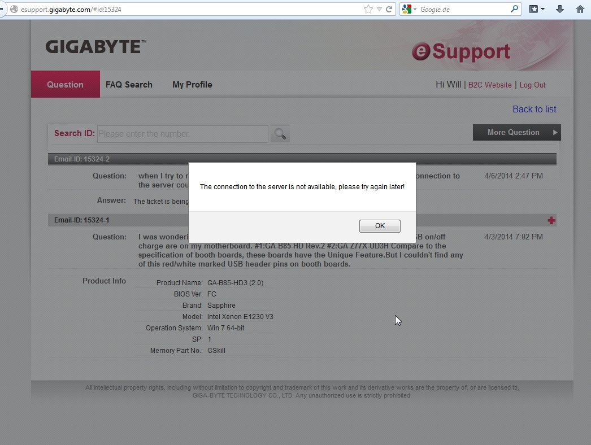Open the downloads arrow icon
This screenshot has width=591, height=445.
[560, 9]
